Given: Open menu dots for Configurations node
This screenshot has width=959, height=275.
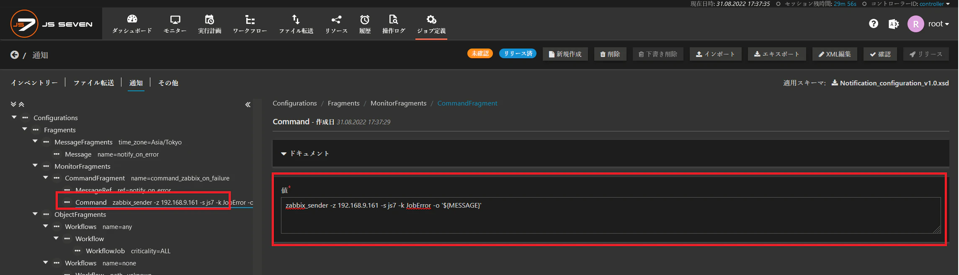Looking at the screenshot, I should (25, 118).
